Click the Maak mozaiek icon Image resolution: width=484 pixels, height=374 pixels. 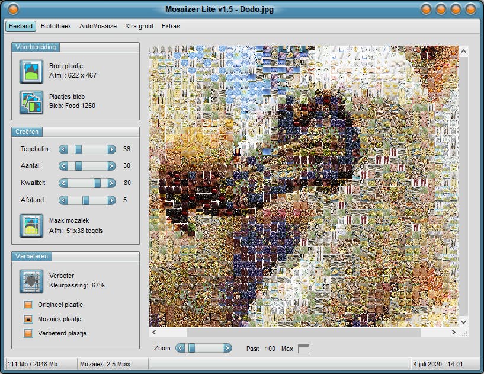coord(31,226)
